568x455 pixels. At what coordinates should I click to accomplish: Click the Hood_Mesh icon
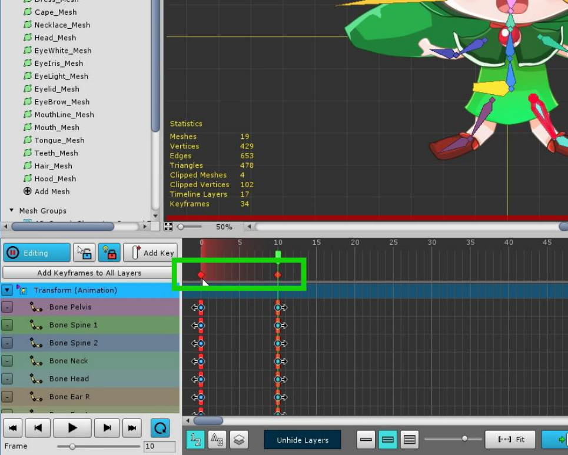[28, 178]
